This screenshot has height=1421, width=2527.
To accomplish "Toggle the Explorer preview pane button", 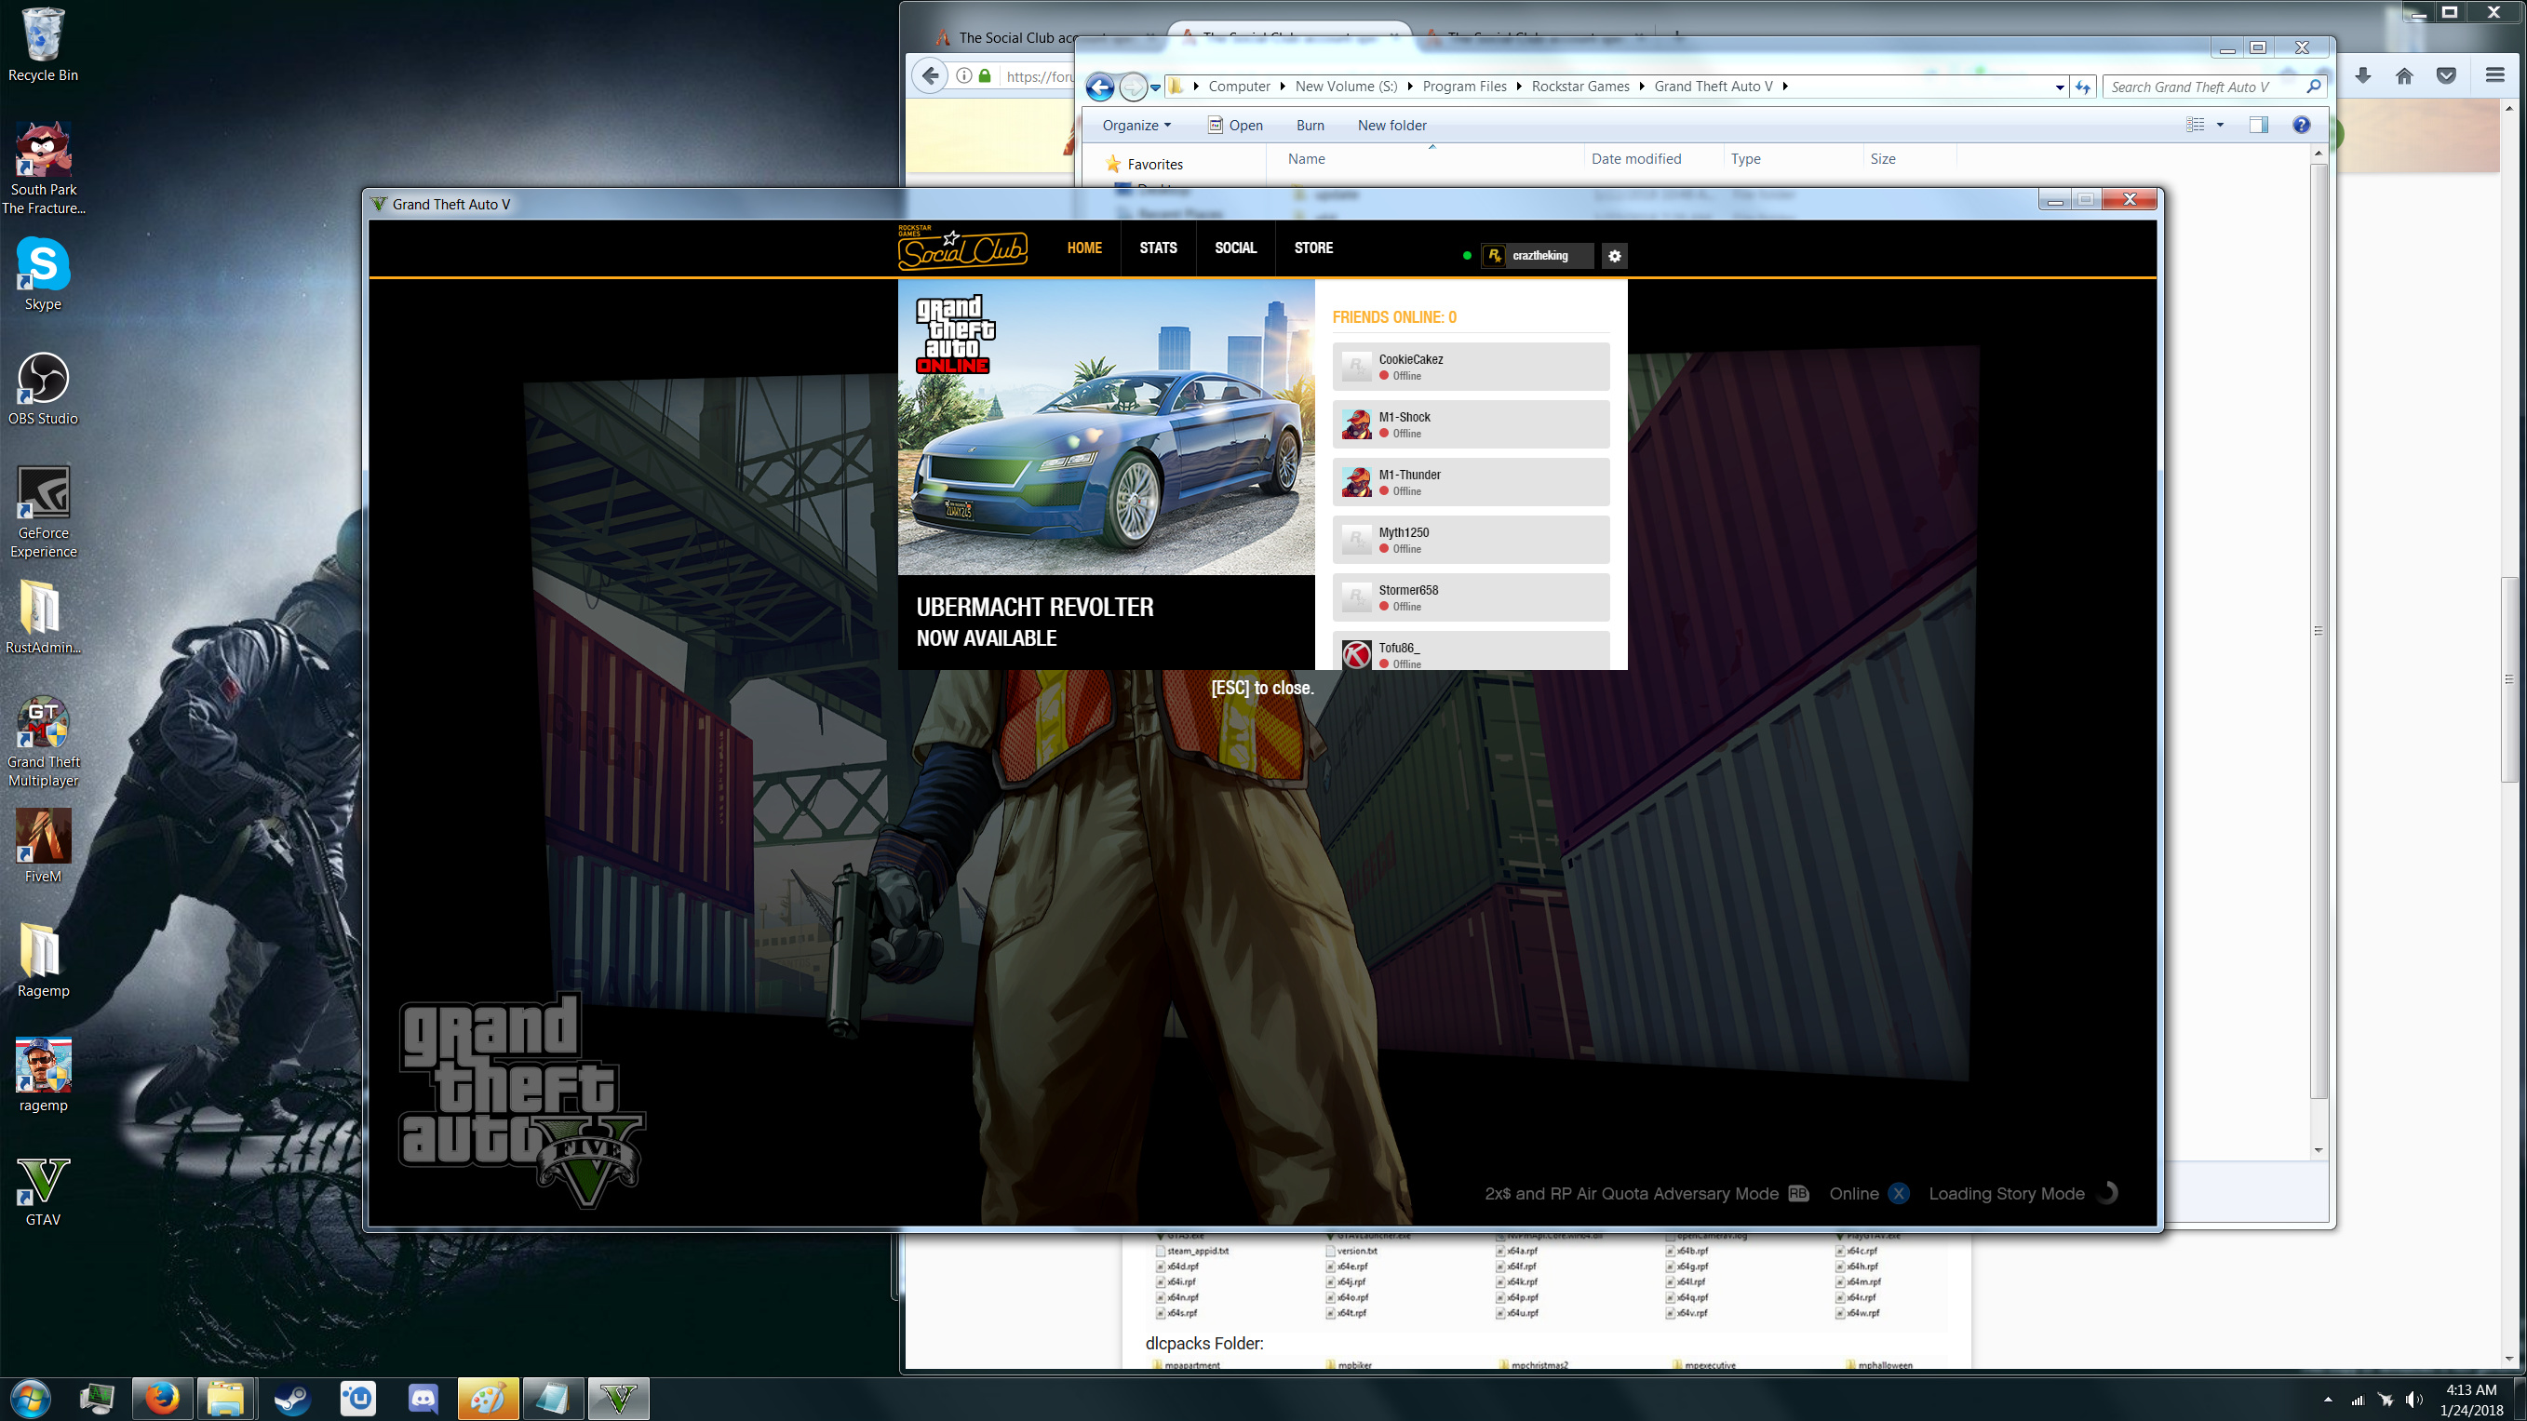I will click(2258, 125).
